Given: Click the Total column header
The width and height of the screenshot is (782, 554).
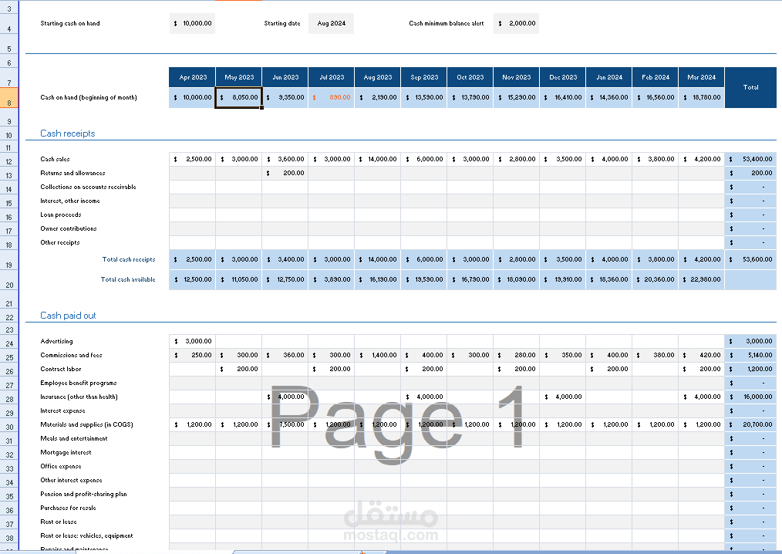Looking at the screenshot, I should pos(750,87).
